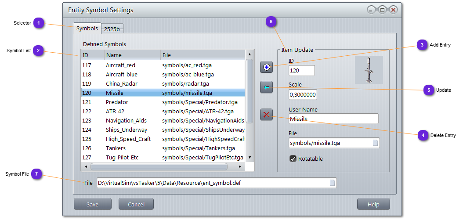The height and width of the screenshot is (220, 463).
Task: Click the Add Entry plus icon button
Action: click(266, 67)
